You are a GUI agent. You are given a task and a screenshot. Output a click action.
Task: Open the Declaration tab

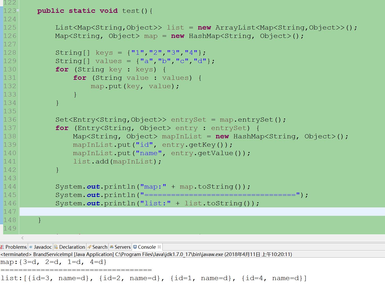71,247
